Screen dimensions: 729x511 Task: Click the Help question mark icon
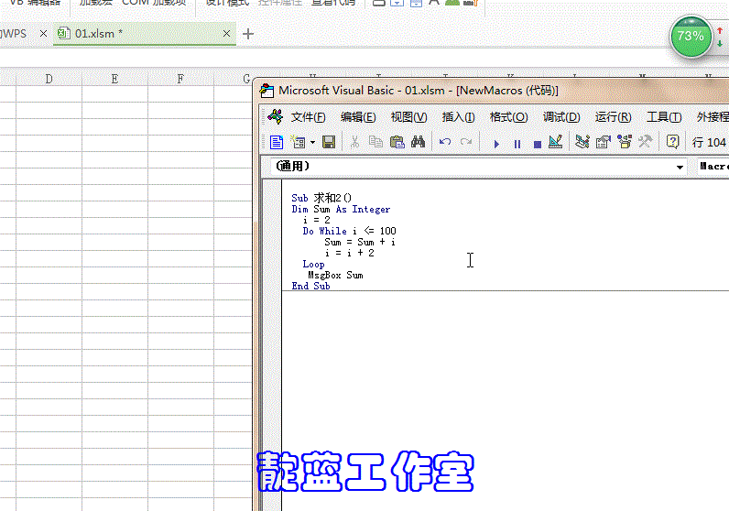[672, 142]
